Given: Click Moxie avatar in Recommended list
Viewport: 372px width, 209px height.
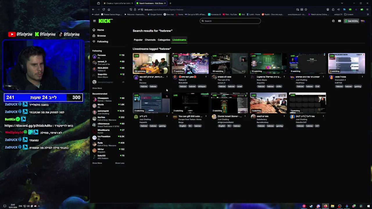Looking at the screenshot, I should pos(94,106).
